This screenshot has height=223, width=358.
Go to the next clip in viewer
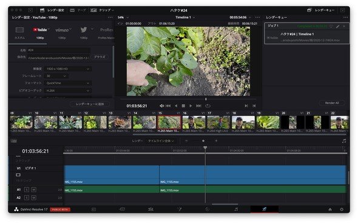point(246,106)
